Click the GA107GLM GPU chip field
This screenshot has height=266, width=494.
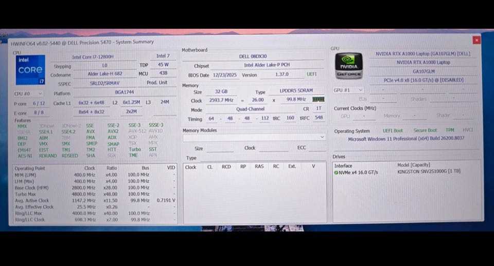pos(424,71)
